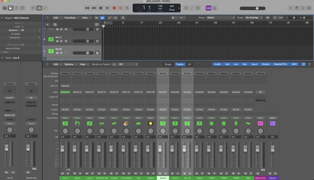Open Sends on Faders dropdown showing Off

point(128,64)
